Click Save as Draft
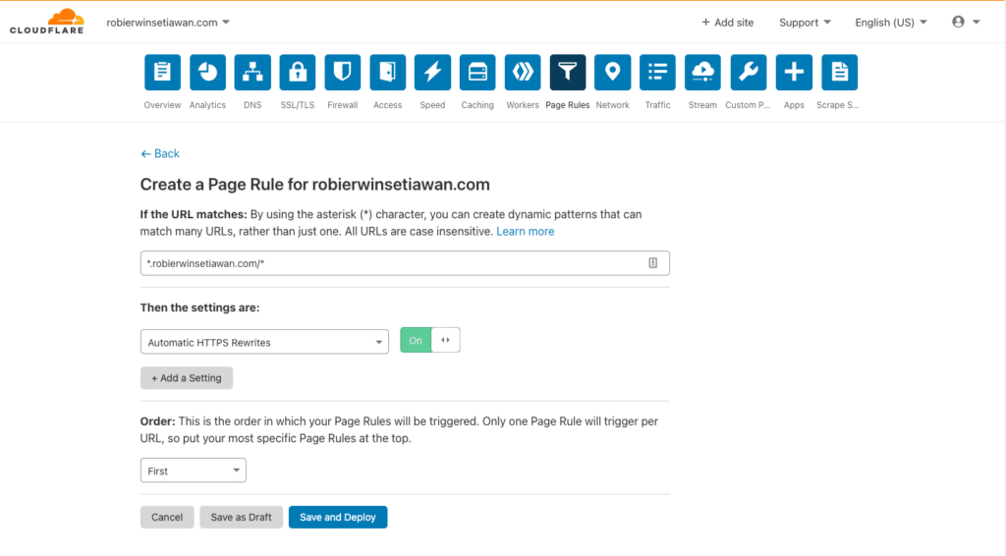1006x556 pixels. click(x=242, y=518)
